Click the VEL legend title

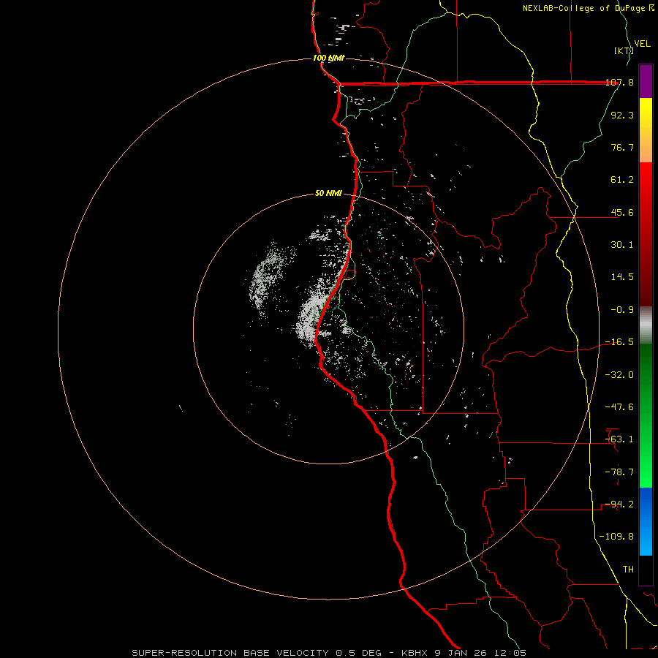tap(642, 44)
